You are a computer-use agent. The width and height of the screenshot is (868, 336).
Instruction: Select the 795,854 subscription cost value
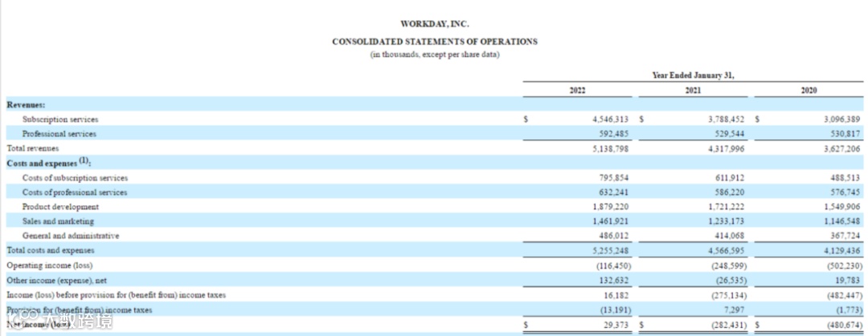[x=615, y=178]
